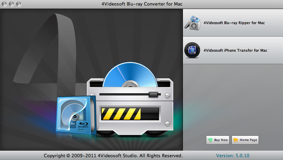Click the blue Blu-ray hard drive graphic
This screenshot has width=283, height=160.
click(x=76, y=115)
